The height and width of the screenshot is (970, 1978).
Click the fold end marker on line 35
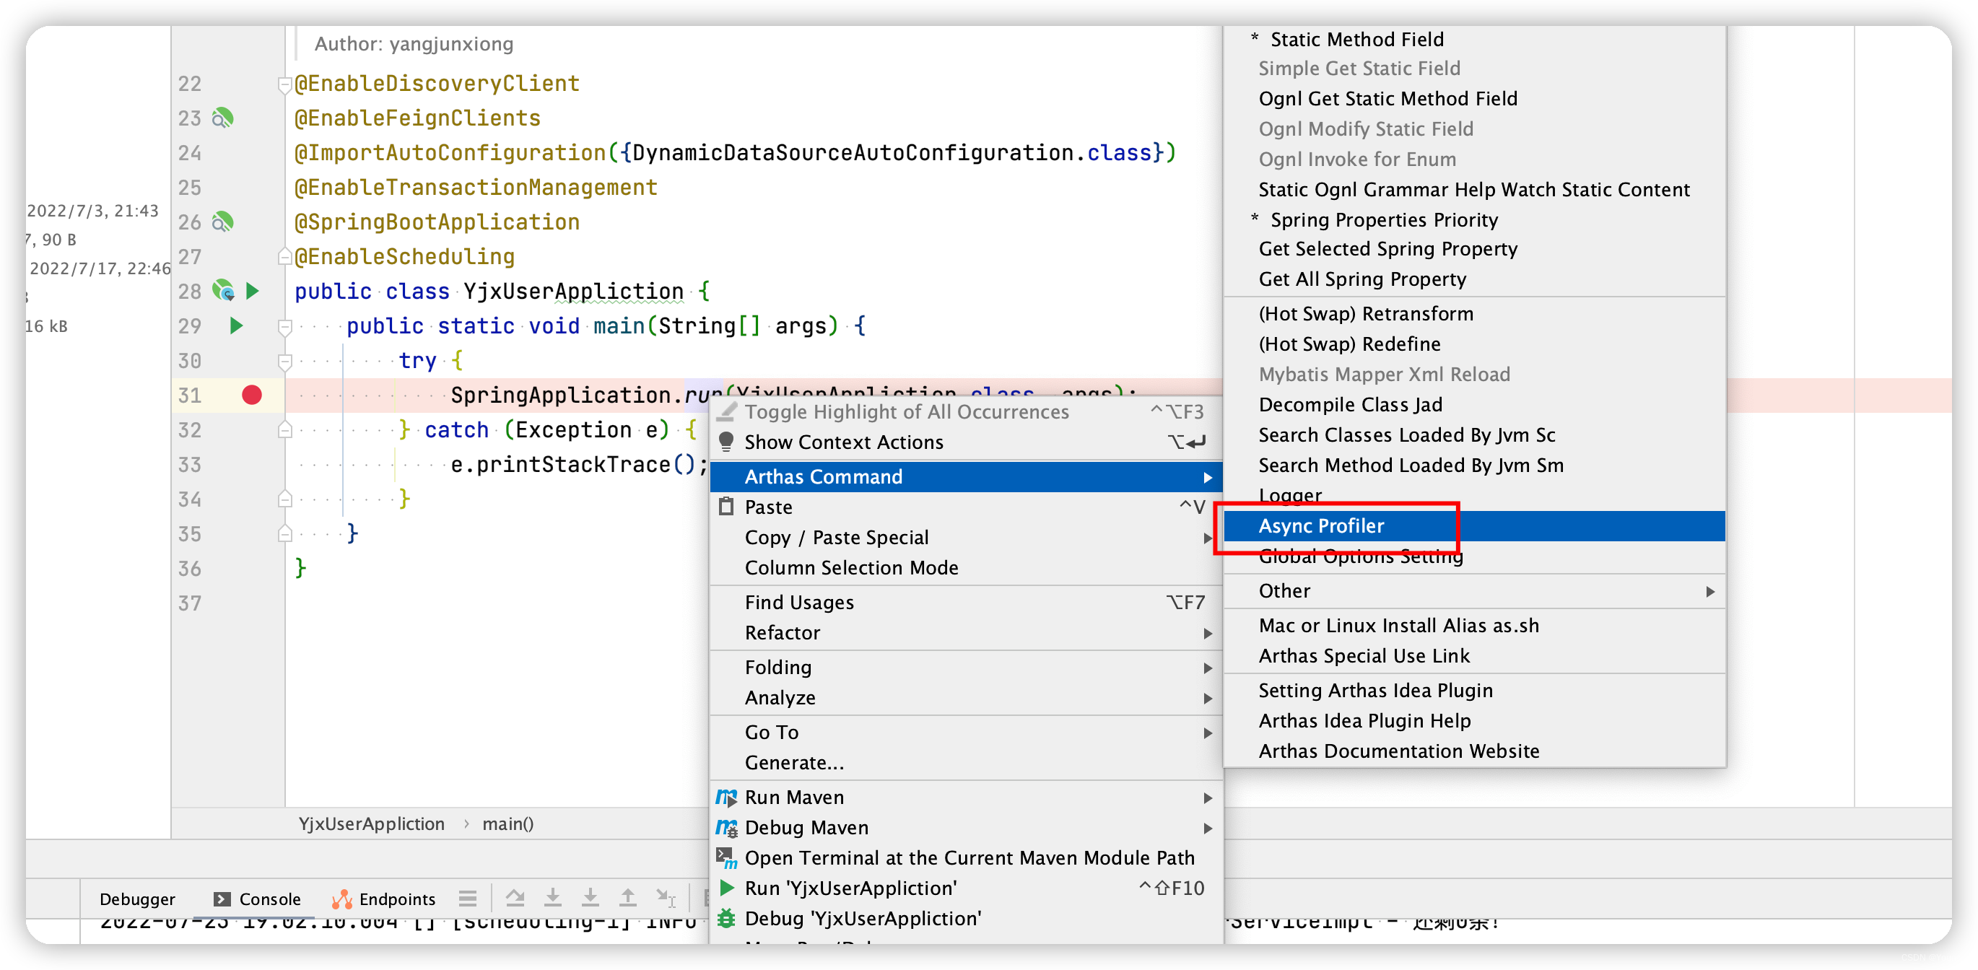(284, 533)
